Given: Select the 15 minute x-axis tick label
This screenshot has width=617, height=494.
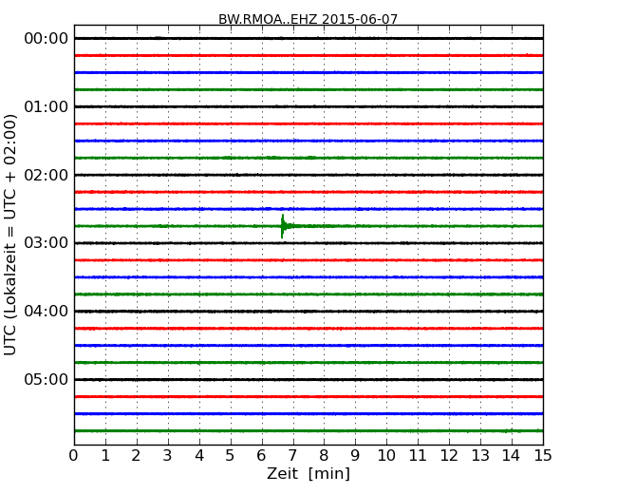Looking at the screenshot, I should [543, 455].
